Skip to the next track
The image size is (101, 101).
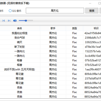pyautogui.click(x=9, y=20)
